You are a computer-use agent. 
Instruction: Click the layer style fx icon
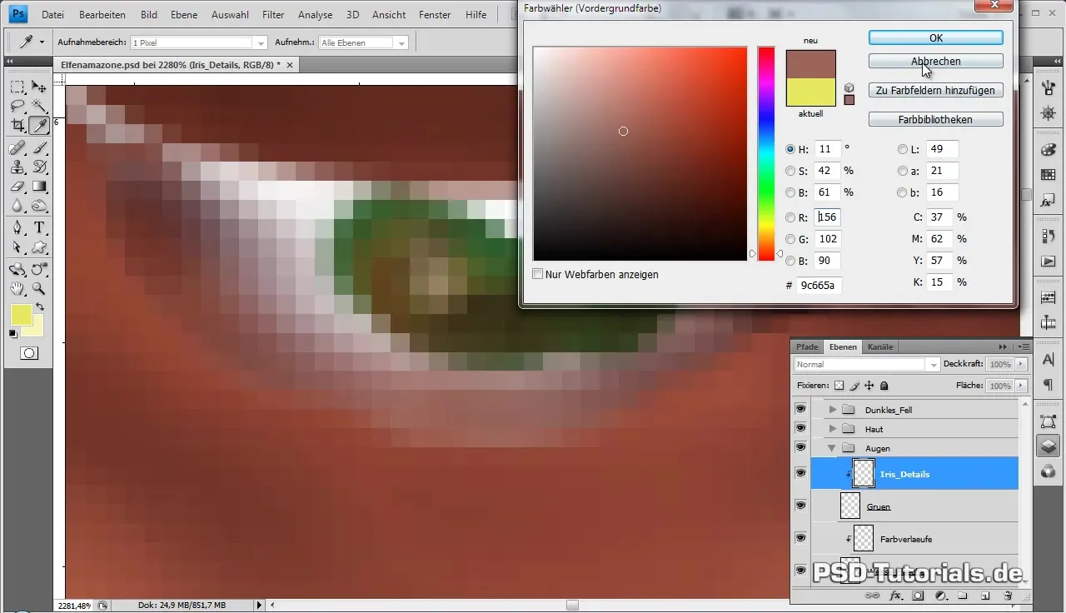[x=896, y=596]
